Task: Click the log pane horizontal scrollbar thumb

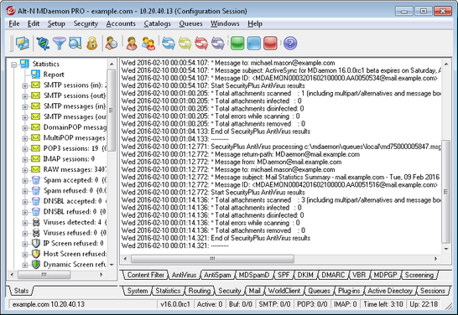Action: point(212,258)
